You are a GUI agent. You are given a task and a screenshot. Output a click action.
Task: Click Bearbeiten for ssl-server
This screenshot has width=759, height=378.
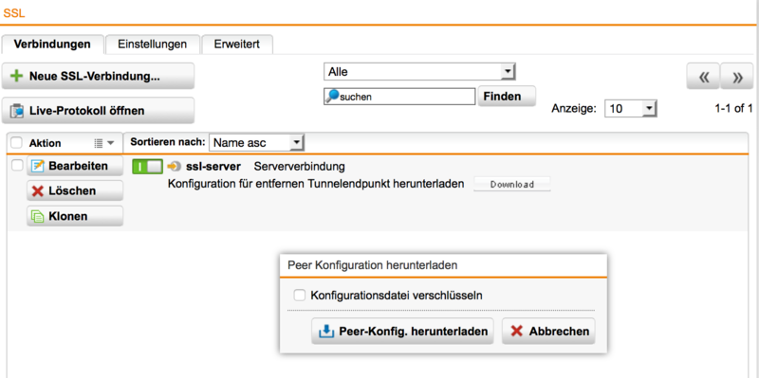click(x=75, y=166)
